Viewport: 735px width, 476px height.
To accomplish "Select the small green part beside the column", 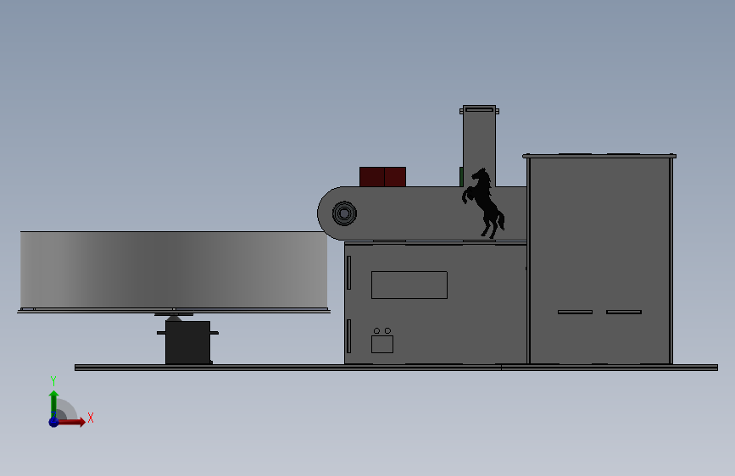I will [461, 177].
